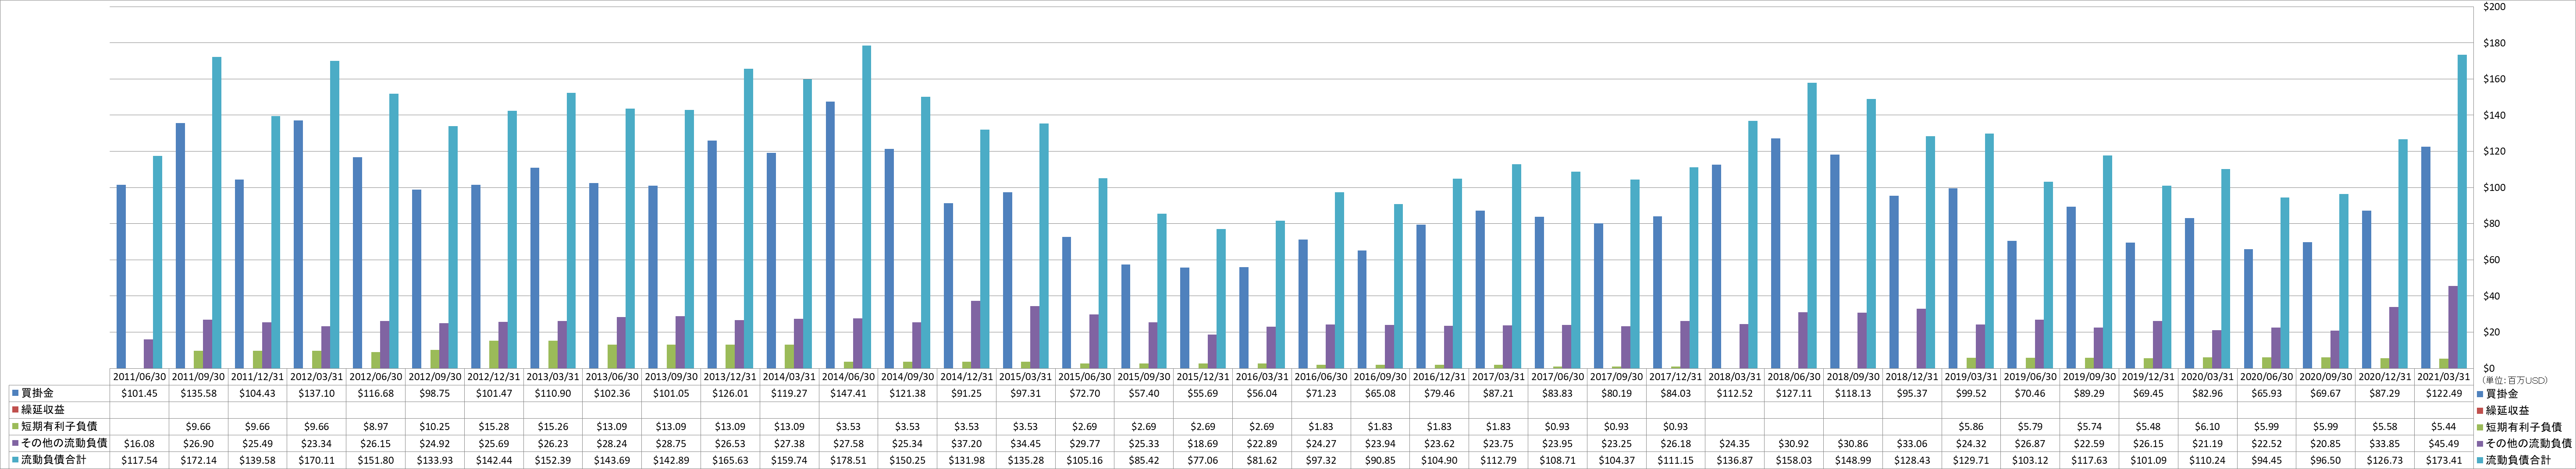Select the $178.51 total cell
Screen dimensions: 2576x469
pyautogui.click(x=848, y=460)
